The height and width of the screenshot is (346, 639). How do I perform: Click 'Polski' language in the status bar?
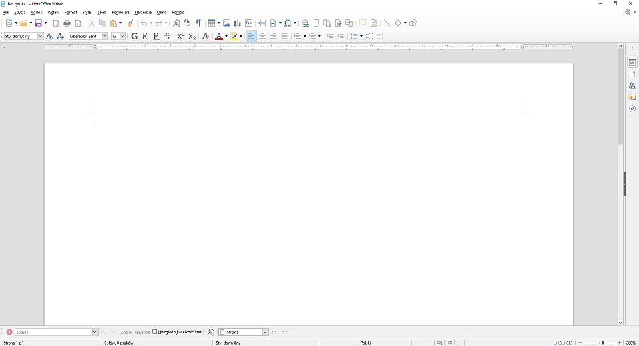click(365, 342)
